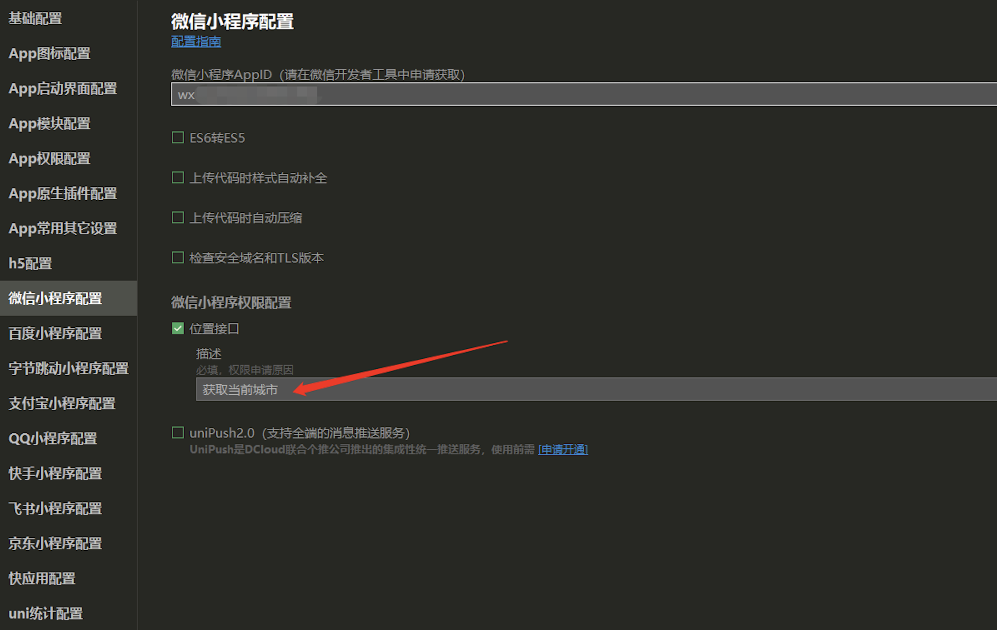The height and width of the screenshot is (630, 997).
Task: Check 上传代码时自动压缩 option
Action: tap(178, 218)
